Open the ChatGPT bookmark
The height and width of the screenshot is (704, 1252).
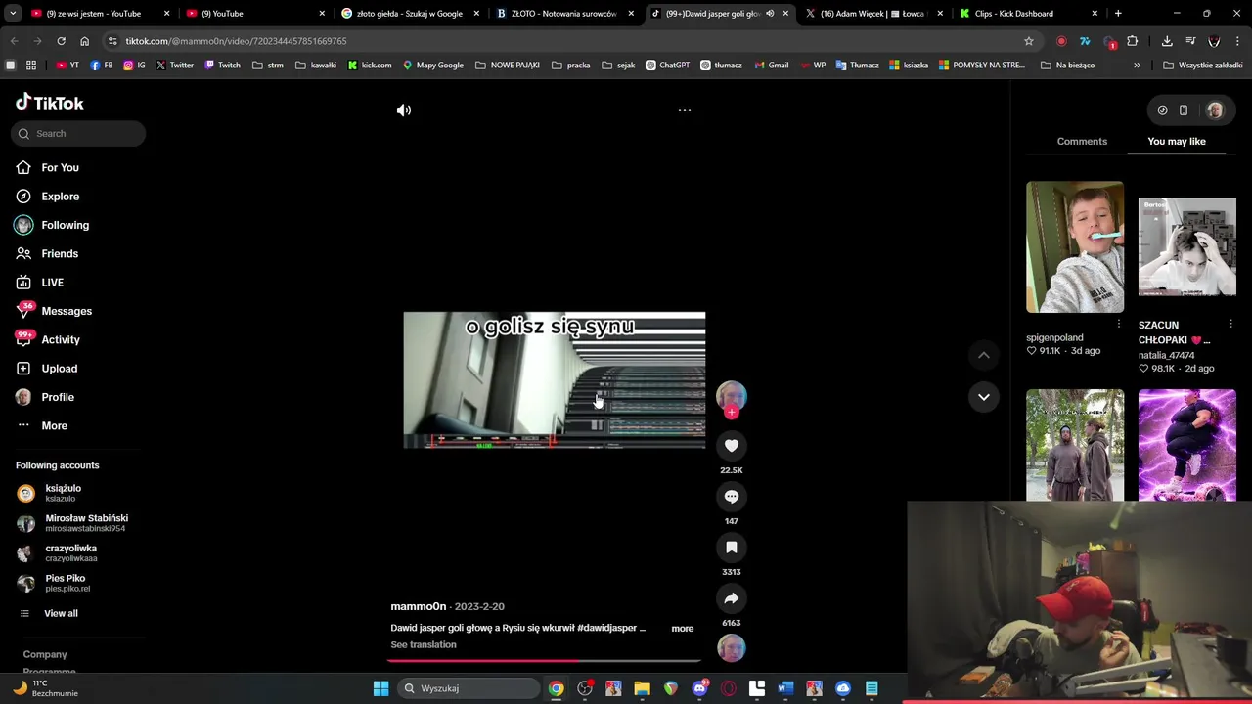(x=667, y=66)
